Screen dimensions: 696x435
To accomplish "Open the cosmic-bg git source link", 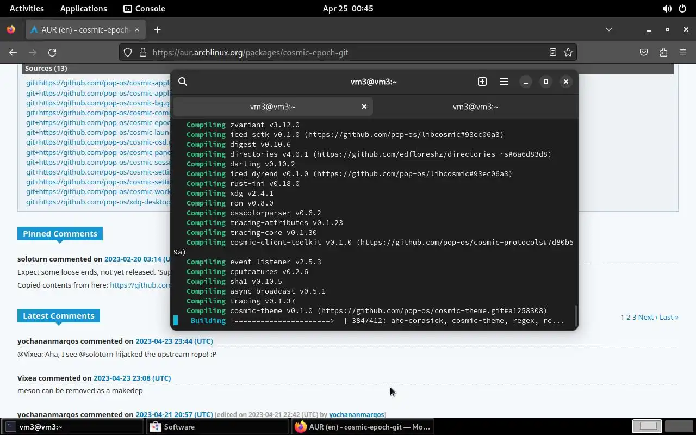I will point(98,103).
